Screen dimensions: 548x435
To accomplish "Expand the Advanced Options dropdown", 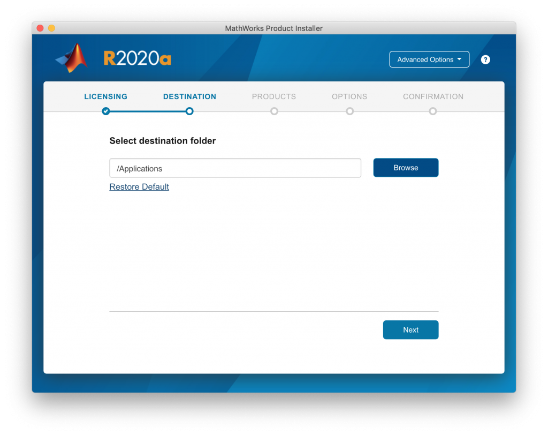I will 429,59.
